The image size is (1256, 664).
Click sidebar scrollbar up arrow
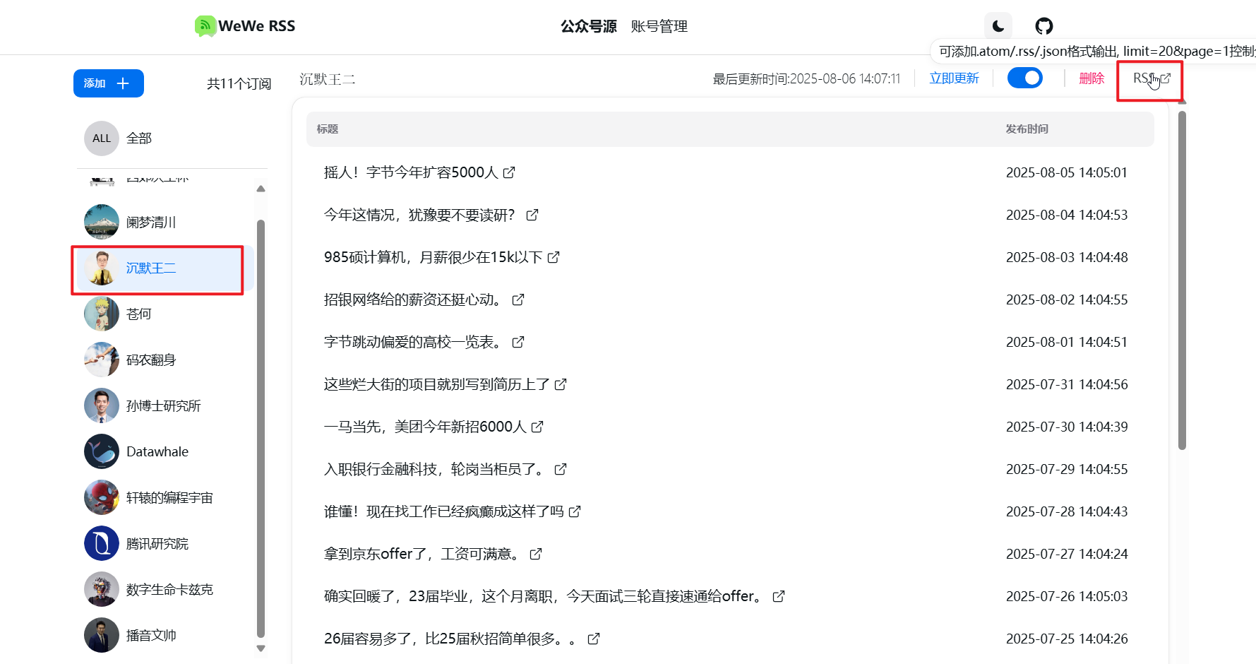click(x=261, y=189)
